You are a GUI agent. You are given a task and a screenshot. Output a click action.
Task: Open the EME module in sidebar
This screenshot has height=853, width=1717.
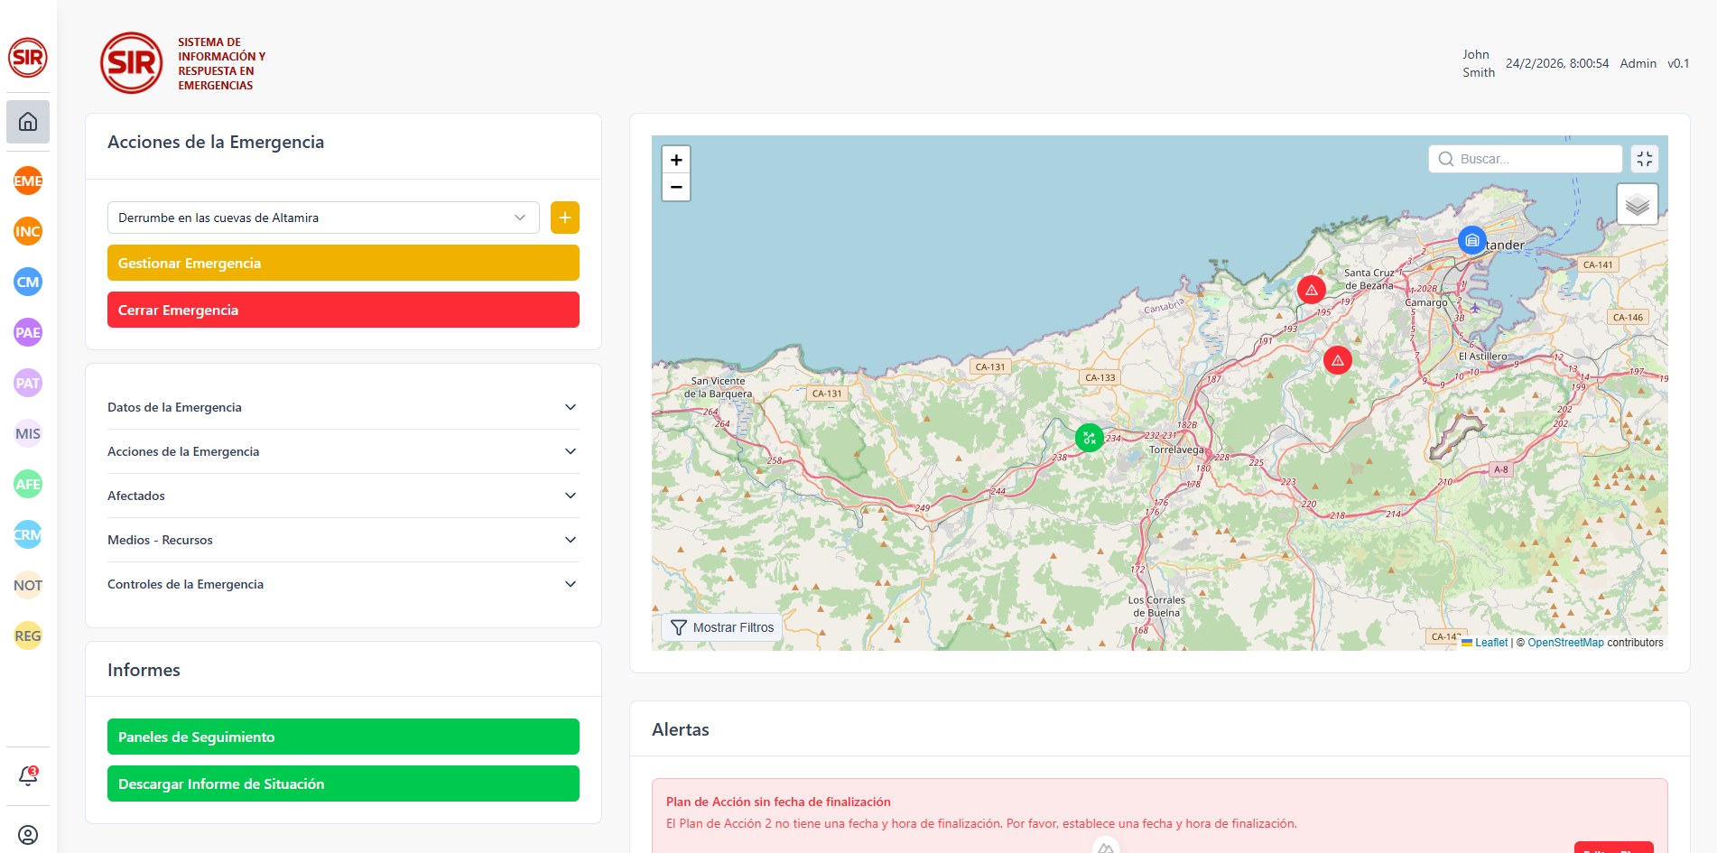(x=28, y=181)
